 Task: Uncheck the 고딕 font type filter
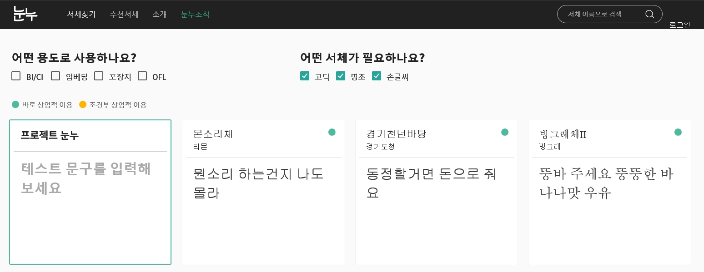click(305, 76)
